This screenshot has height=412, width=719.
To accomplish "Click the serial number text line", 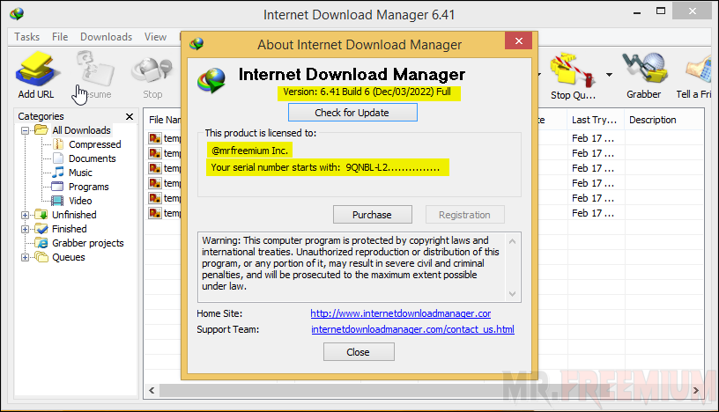I will click(325, 167).
